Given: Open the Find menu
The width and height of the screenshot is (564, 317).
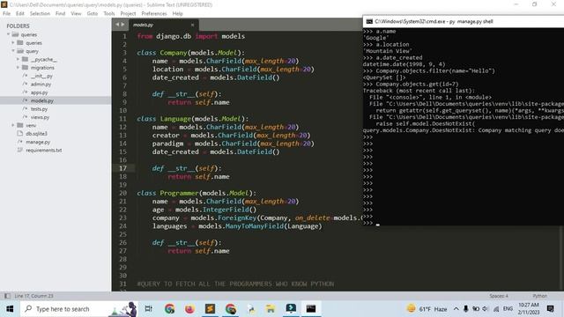Looking at the screenshot, I should coord(60,13).
